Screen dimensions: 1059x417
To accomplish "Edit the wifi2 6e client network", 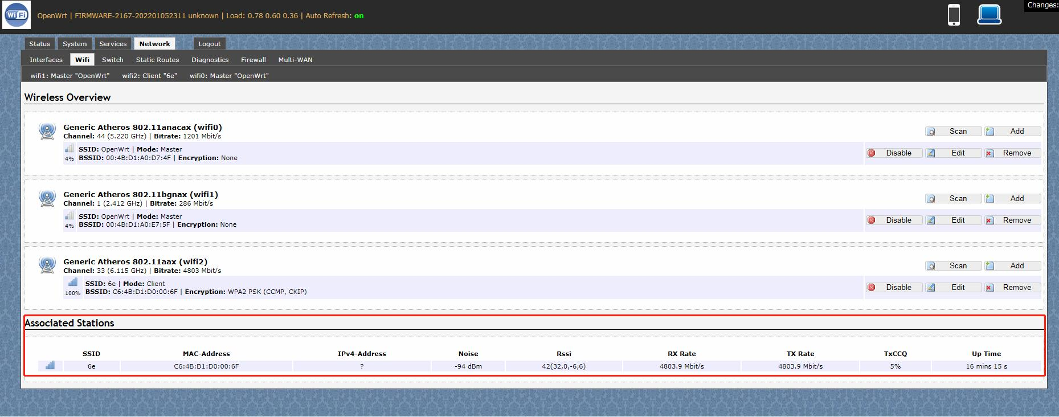I will pos(953,288).
